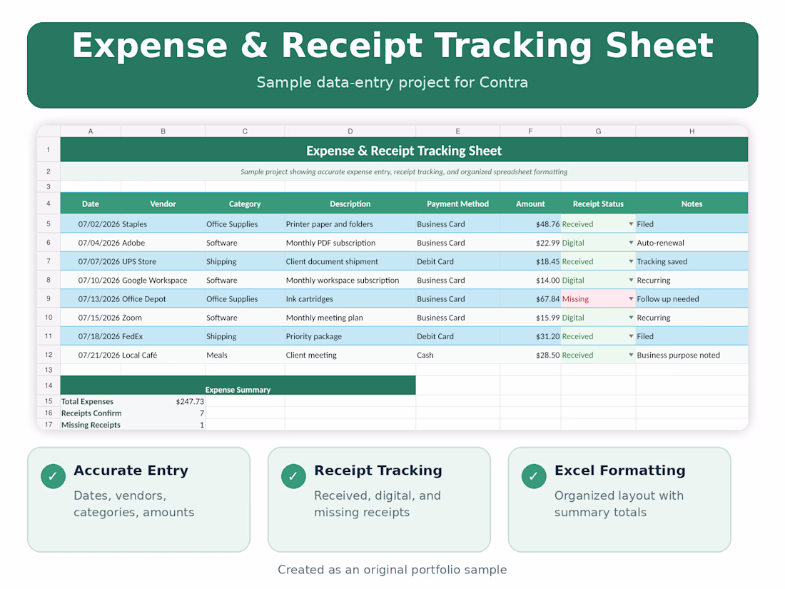The height and width of the screenshot is (589, 785).
Task: Open the Missing status dropdown for Office Depot
Action: 631,299
